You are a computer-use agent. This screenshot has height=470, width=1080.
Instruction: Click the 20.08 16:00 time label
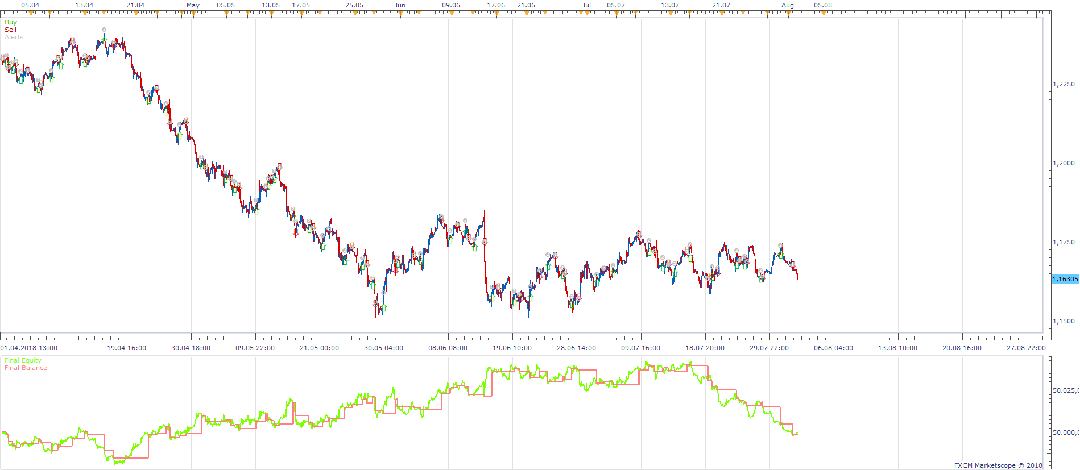[962, 348]
